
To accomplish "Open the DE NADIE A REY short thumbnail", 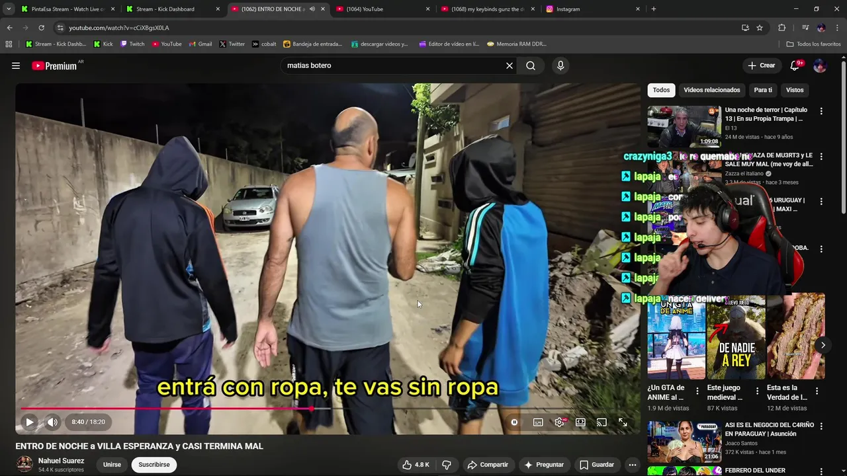I will coord(736,337).
